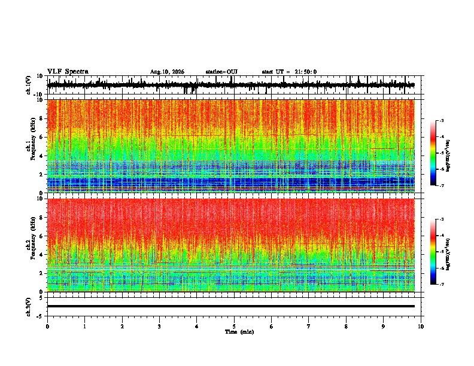This screenshot has height=366, width=474.
Task: Click the 'ch.1(V)' waveform axis label
Action: pos(29,85)
